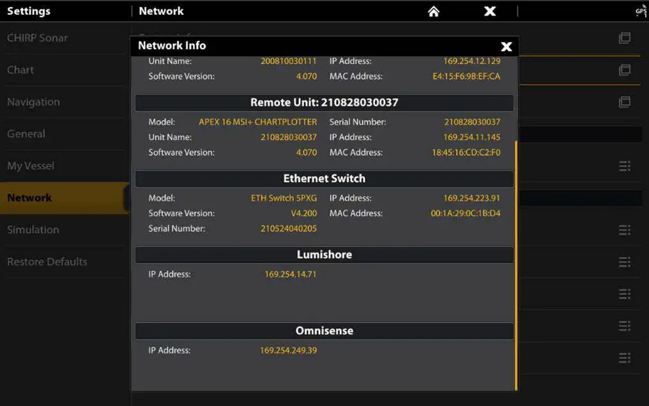
Task: Click the X icon in the Network header bar
Action: 489,11
